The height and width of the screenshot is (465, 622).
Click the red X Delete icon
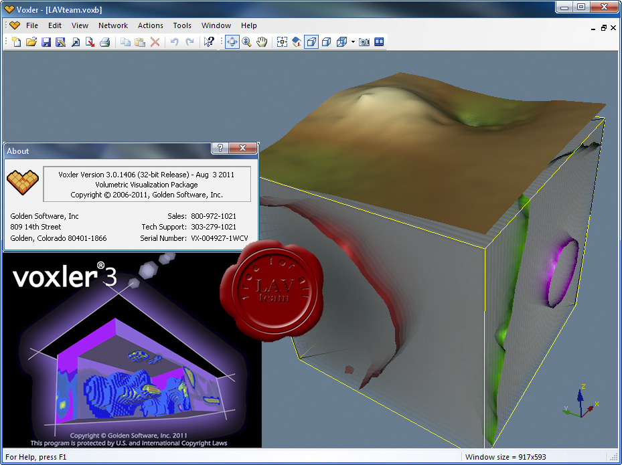pyautogui.click(x=155, y=41)
